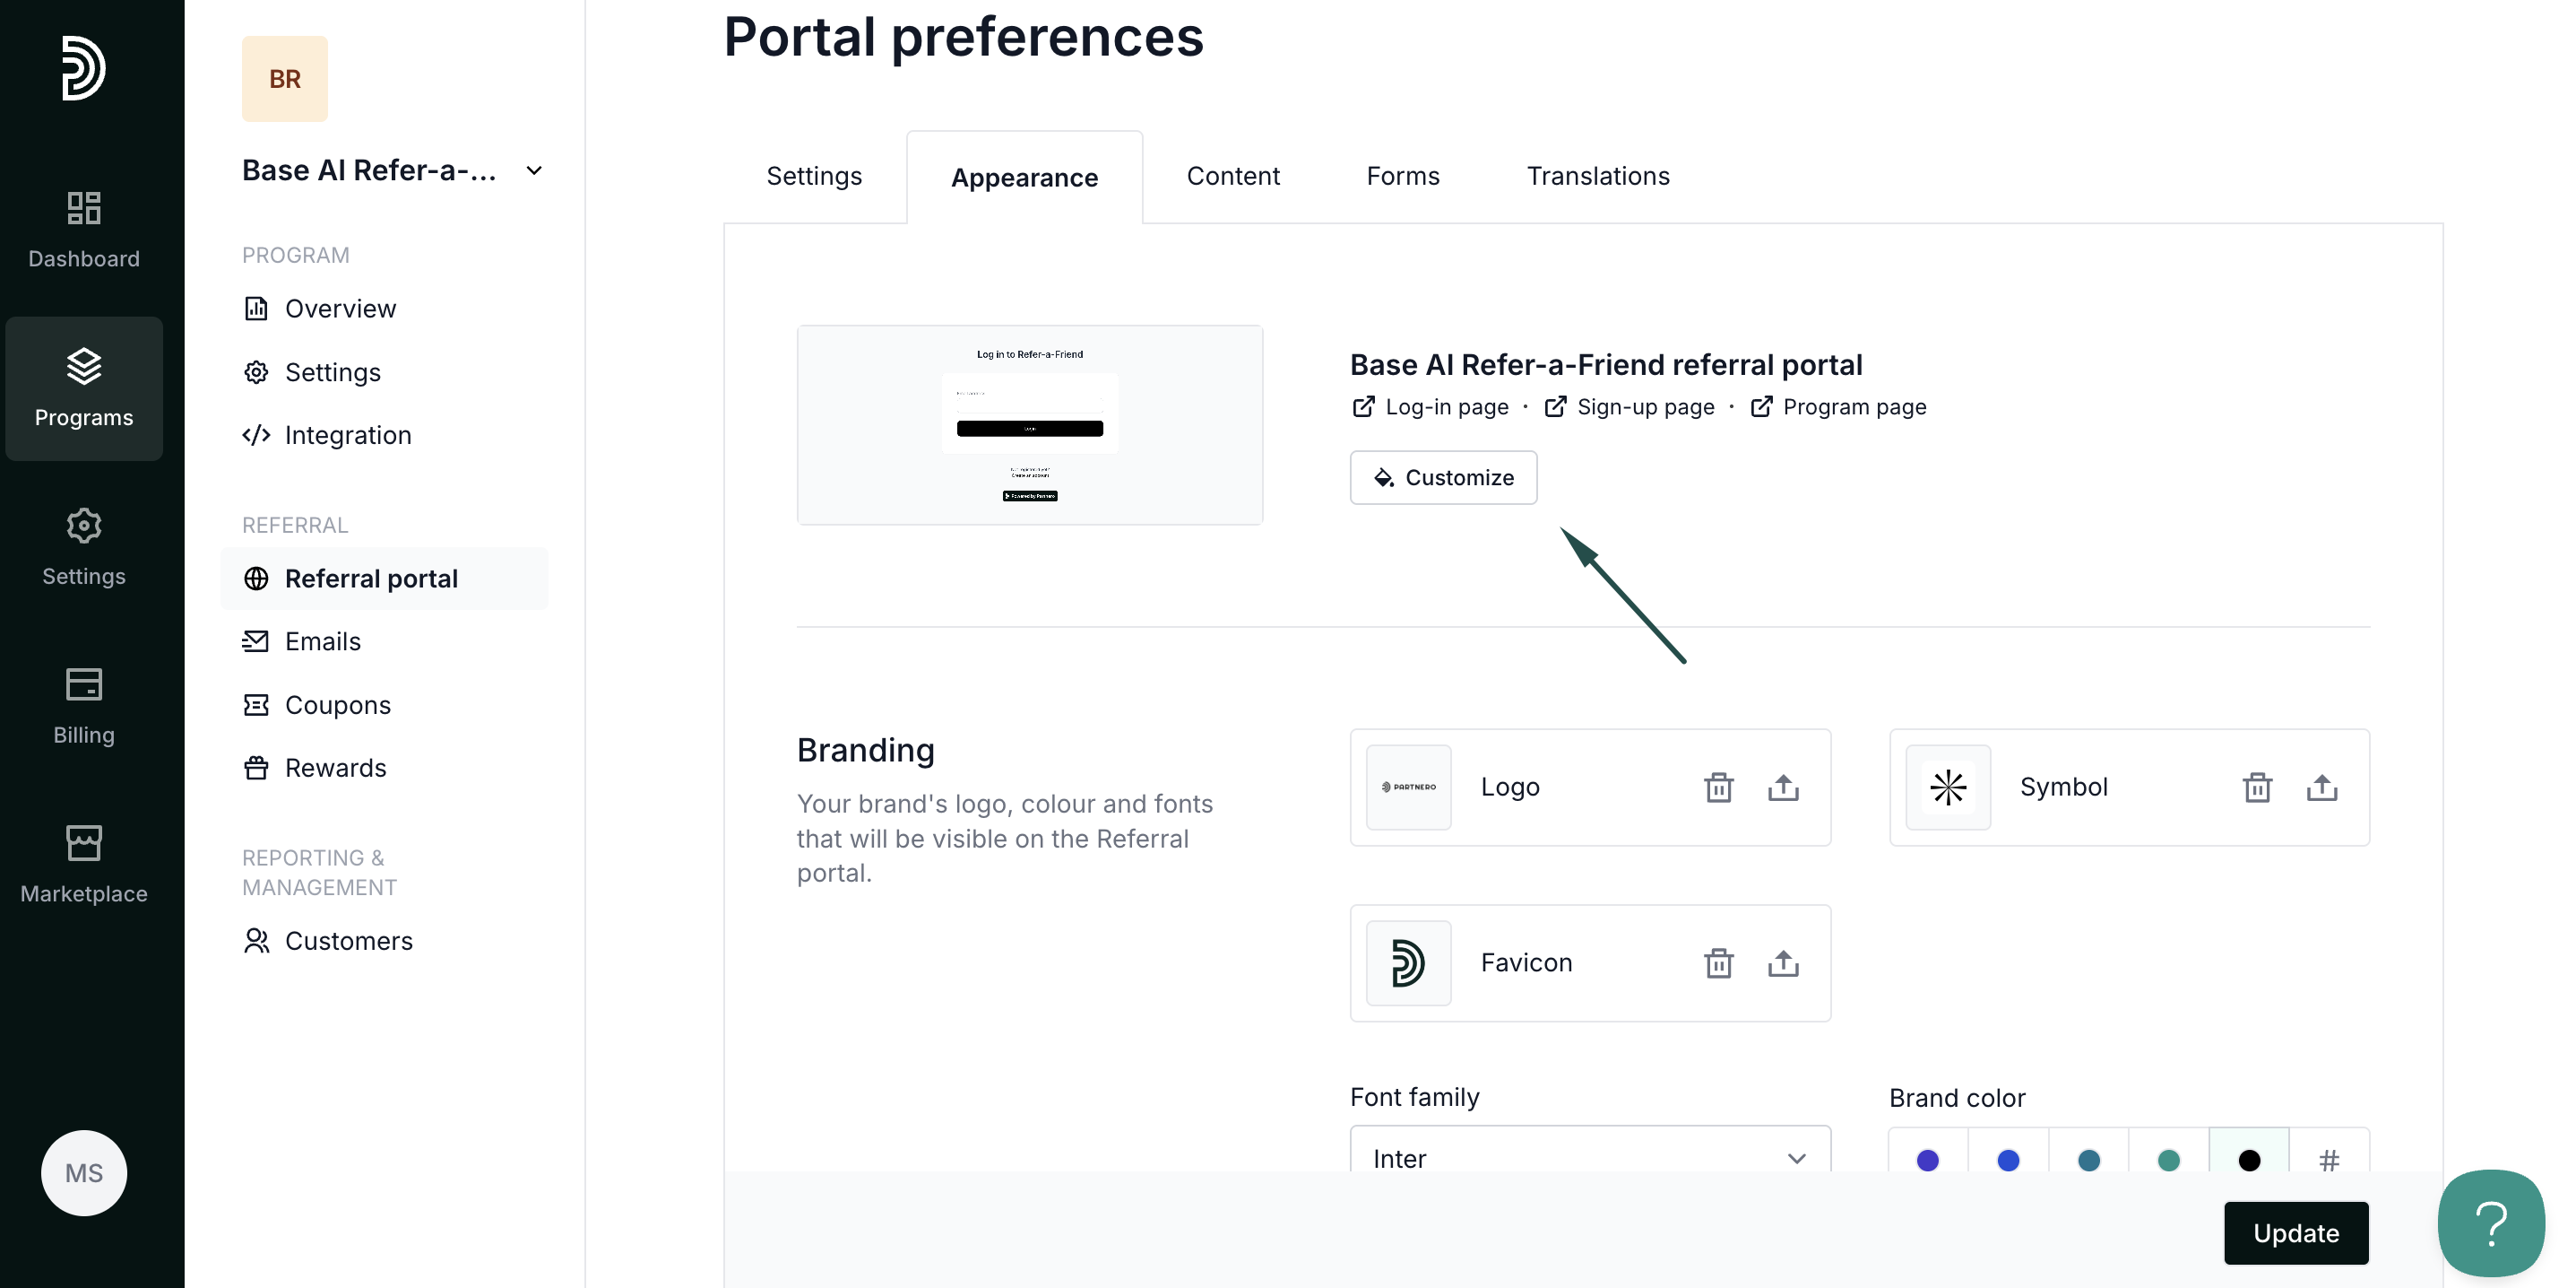
Task: Open Billing from the sidebar
Action: point(84,706)
